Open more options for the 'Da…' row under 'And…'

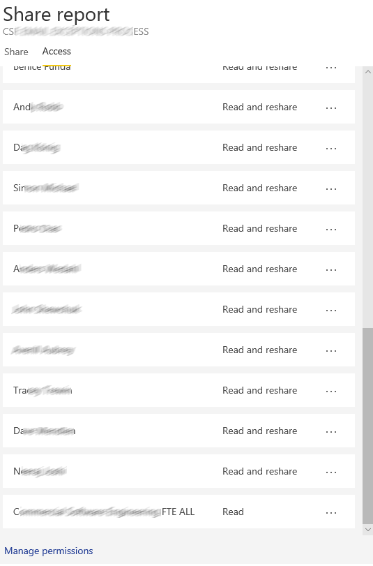[330, 148]
